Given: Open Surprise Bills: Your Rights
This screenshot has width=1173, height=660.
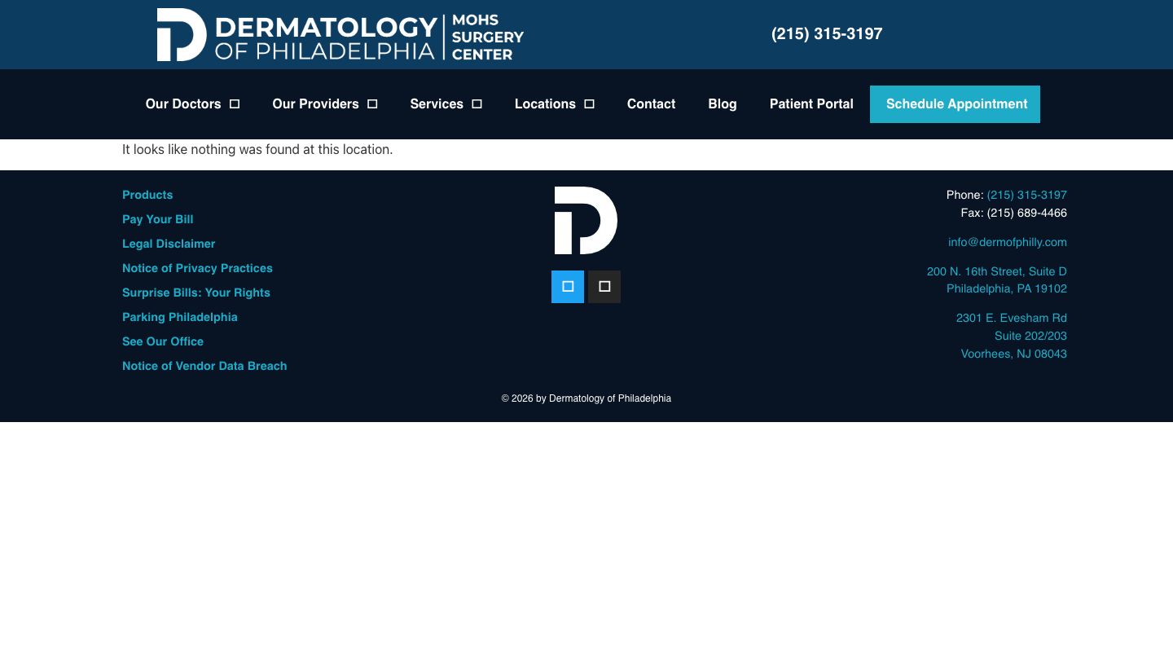Looking at the screenshot, I should point(196,293).
